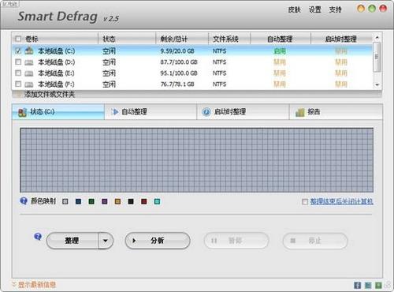Screen dimensions: 394x292
Task: Click the 颜色映射 help question icon
Action: click(x=24, y=201)
